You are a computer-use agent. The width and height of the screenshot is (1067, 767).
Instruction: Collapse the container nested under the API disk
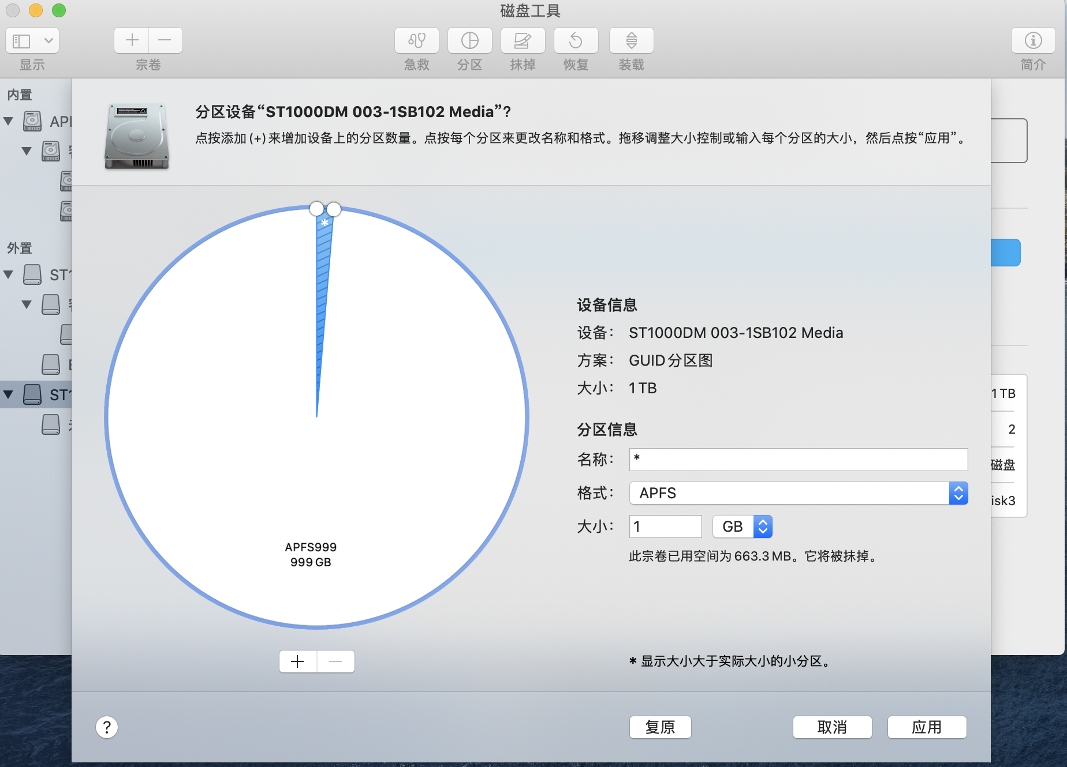(27, 151)
